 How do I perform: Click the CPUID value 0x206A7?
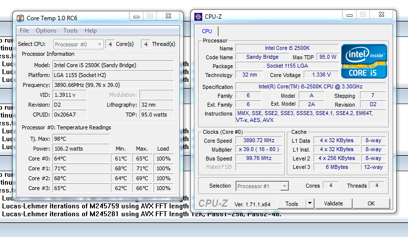click(70, 115)
